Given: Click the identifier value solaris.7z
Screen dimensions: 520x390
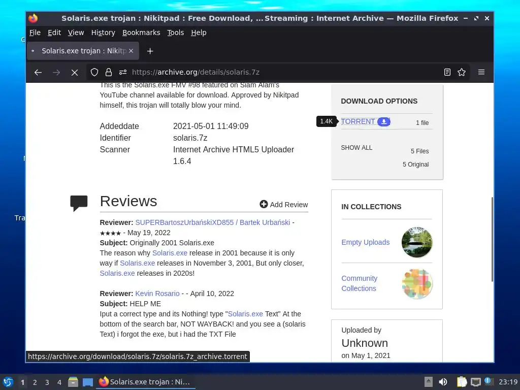Looking at the screenshot, I should point(190,138).
